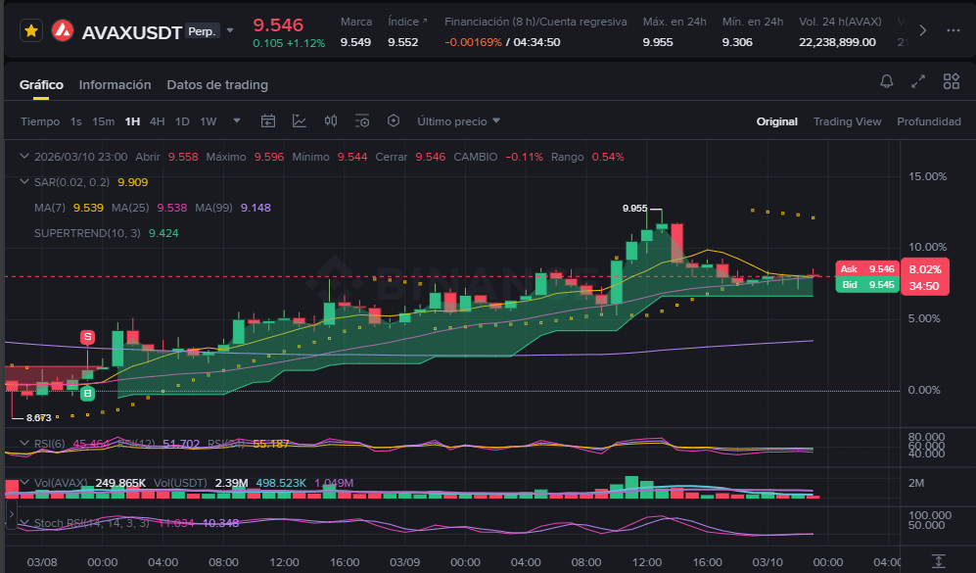
Task: Click the MA(99) 9.148 value
Action: [x=256, y=208]
